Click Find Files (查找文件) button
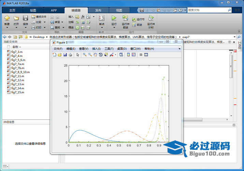Image resolution: width=244 pixels, height=171 pixels. pyautogui.click(x=39, y=17)
